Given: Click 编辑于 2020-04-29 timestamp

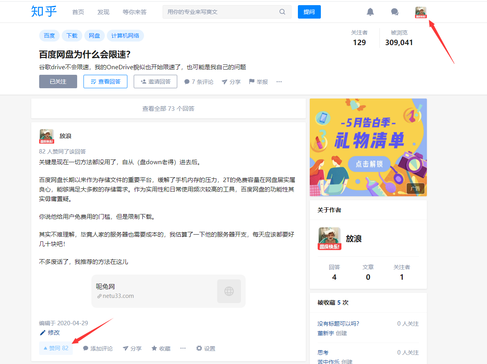Looking at the screenshot, I should [x=64, y=323].
